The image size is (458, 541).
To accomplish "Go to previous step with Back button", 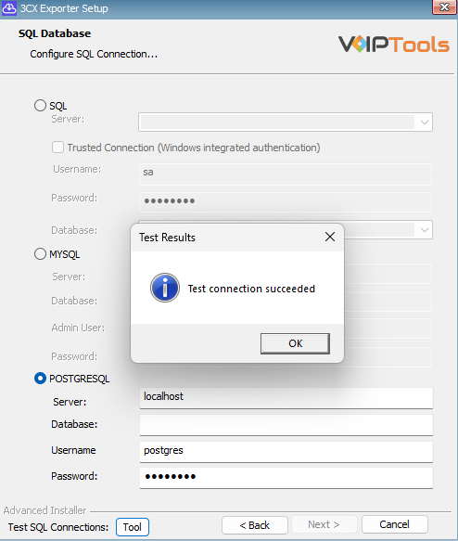I will (x=255, y=525).
